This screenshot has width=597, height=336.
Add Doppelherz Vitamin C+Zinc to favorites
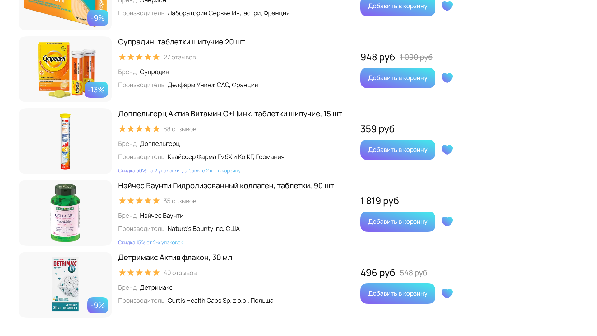(x=447, y=150)
